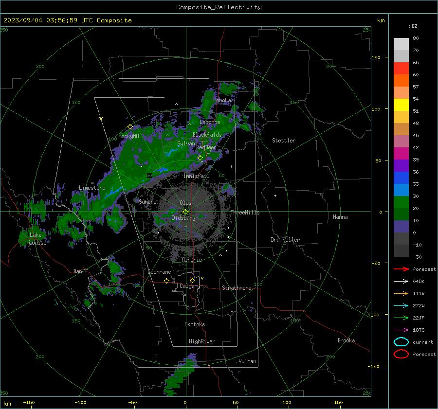This screenshot has height=409, width=438.
Task: Click the RedDeer city label
Action: (206, 147)
